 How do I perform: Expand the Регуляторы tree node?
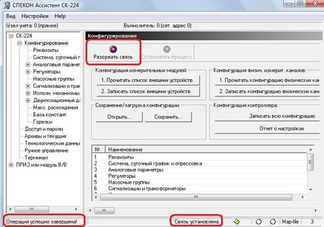pyautogui.click(x=28, y=72)
